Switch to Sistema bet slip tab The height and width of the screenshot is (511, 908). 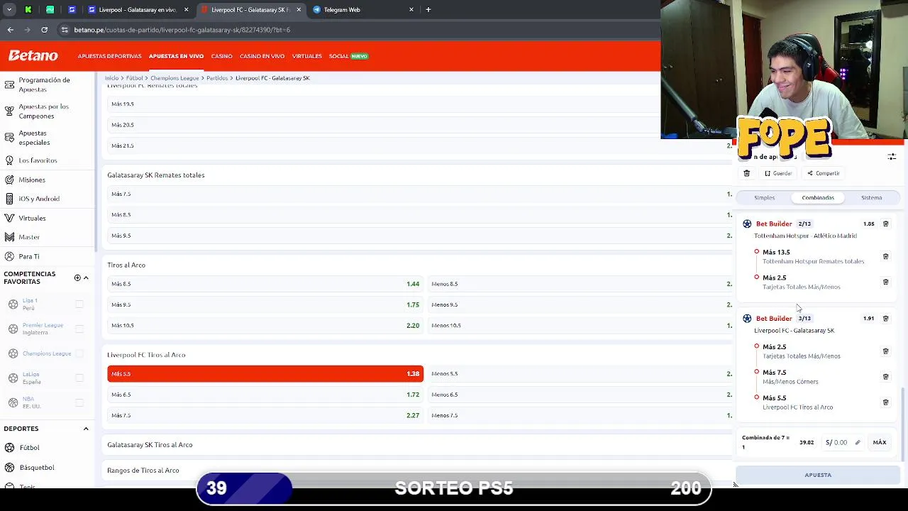click(x=871, y=198)
